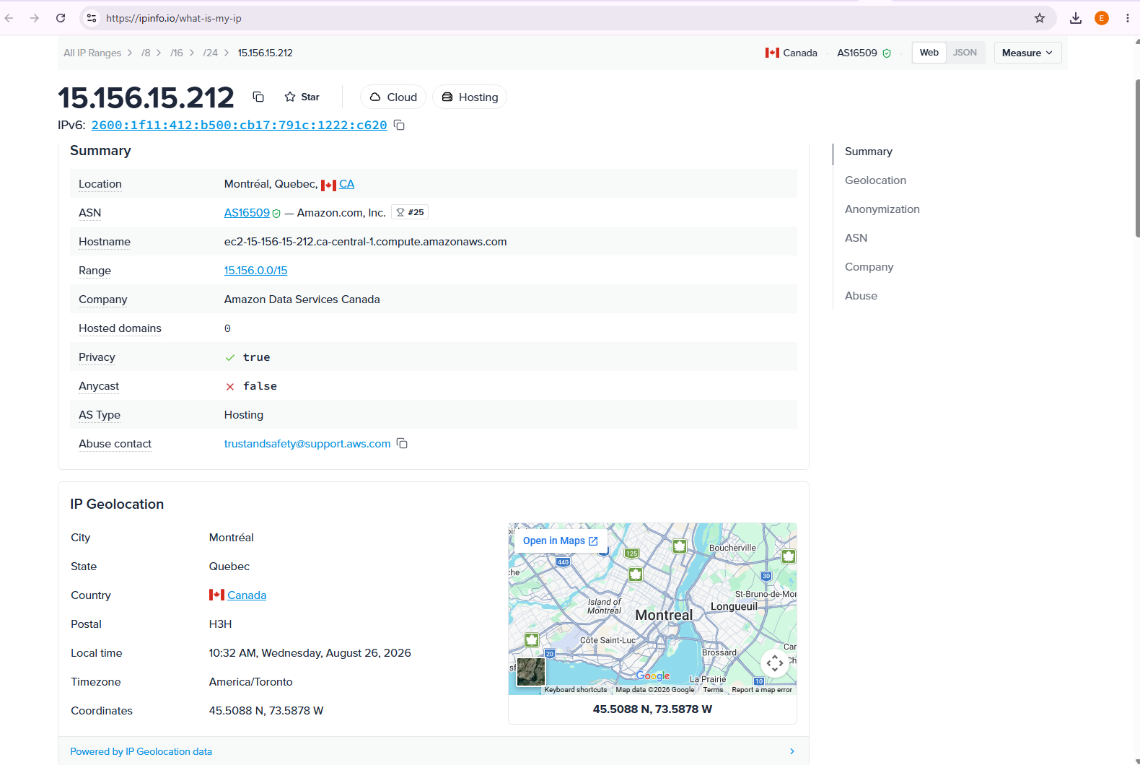Open the 15.156.0.0/15 range link

pyautogui.click(x=255, y=271)
